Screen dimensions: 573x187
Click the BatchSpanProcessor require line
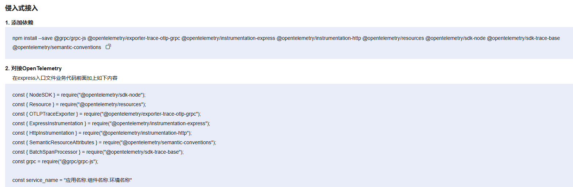click(98, 152)
